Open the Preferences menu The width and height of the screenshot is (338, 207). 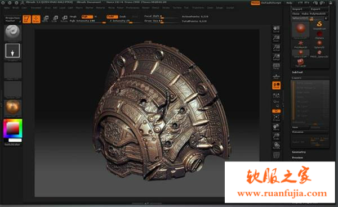tap(132, 8)
